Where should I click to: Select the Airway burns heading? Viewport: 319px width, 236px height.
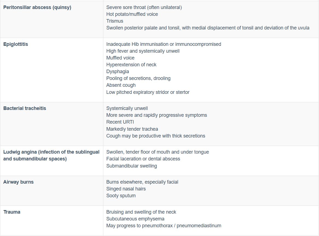click(x=18, y=182)
